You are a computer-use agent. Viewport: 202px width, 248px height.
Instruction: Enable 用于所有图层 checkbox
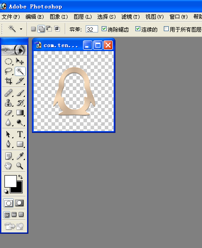pyautogui.click(x=166, y=29)
